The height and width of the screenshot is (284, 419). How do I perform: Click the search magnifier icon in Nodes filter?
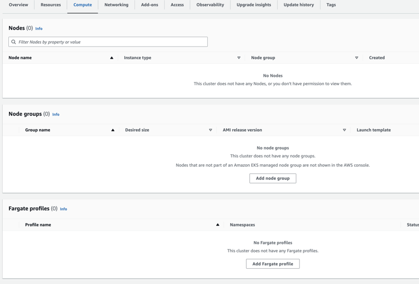[14, 42]
